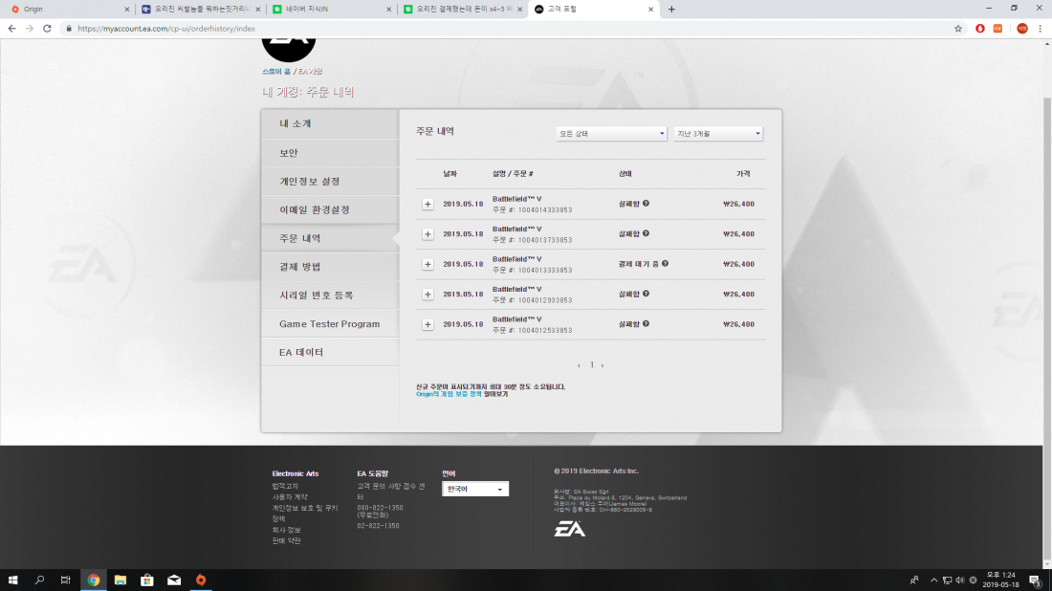Expand order 1004013733853 row

[427, 234]
